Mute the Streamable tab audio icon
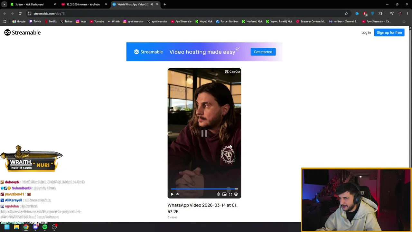 click(x=152, y=5)
